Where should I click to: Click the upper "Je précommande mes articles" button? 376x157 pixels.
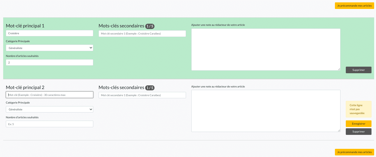(354, 6)
